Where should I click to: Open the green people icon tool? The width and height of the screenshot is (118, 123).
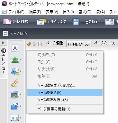coord(15,60)
